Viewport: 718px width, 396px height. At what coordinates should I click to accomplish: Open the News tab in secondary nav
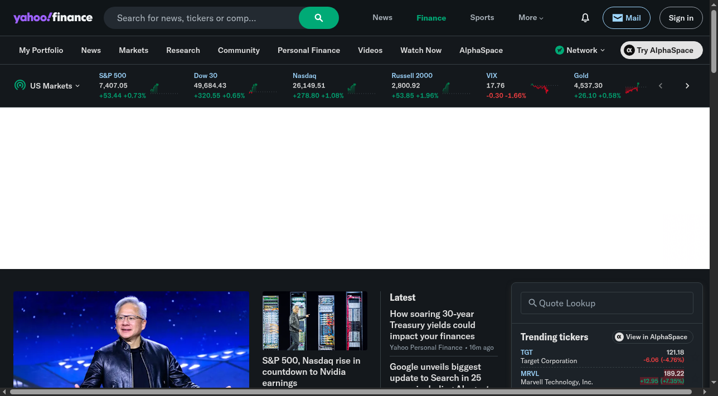pyautogui.click(x=91, y=50)
